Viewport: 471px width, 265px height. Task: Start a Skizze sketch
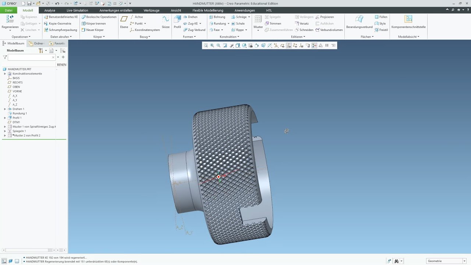coord(166,22)
